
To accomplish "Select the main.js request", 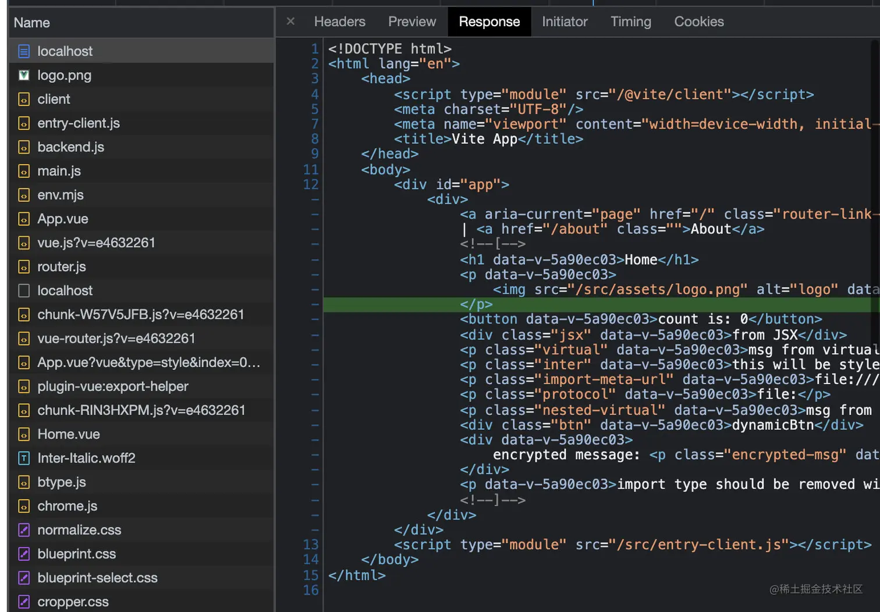I will click(141, 171).
